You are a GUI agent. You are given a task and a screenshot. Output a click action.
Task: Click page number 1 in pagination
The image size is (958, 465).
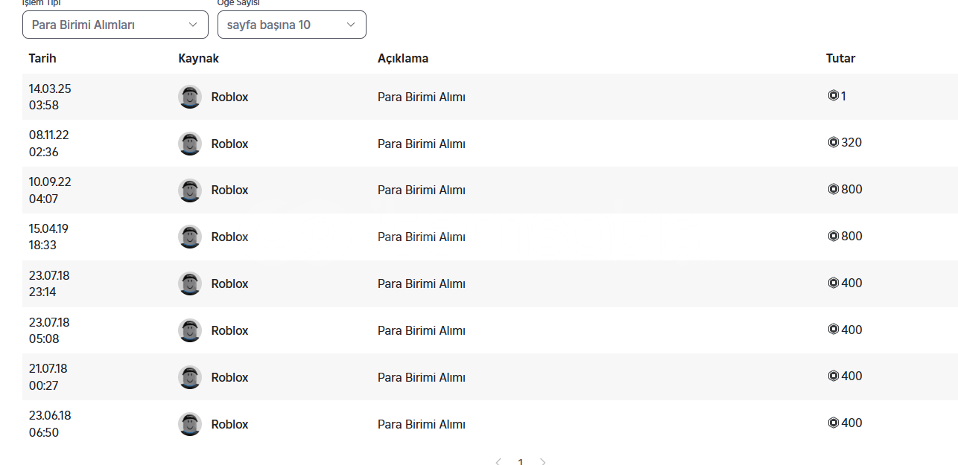point(520,462)
